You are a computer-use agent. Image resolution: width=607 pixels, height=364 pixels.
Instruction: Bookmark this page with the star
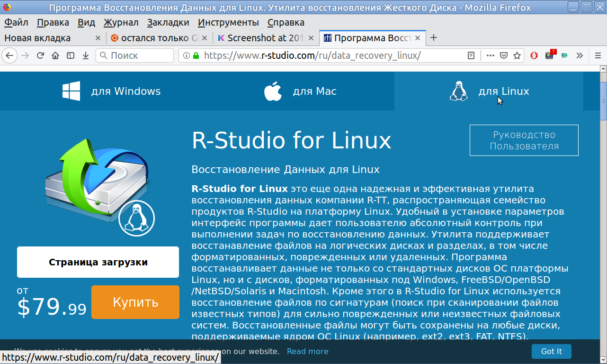click(x=518, y=55)
